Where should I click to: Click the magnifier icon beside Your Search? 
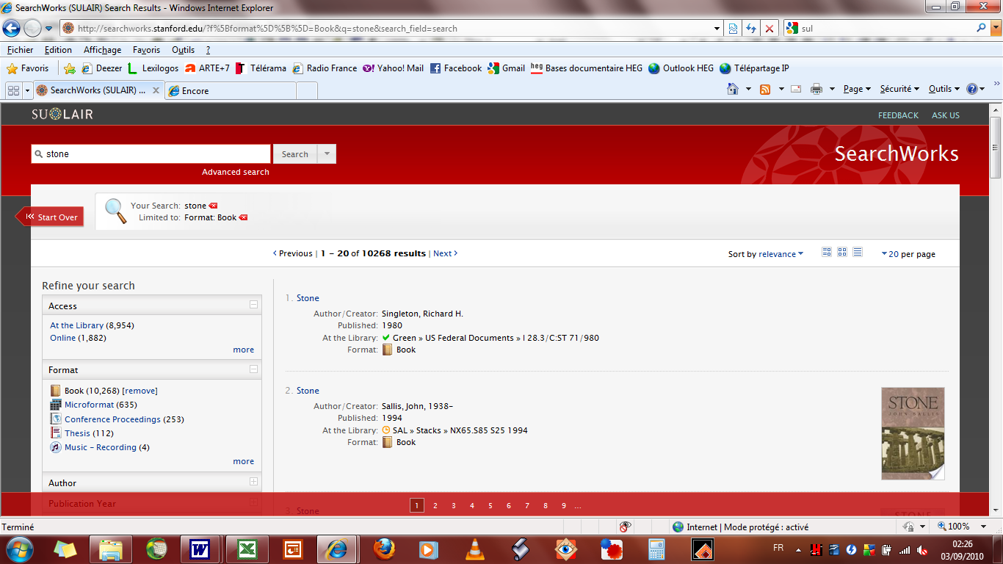pyautogui.click(x=116, y=211)
